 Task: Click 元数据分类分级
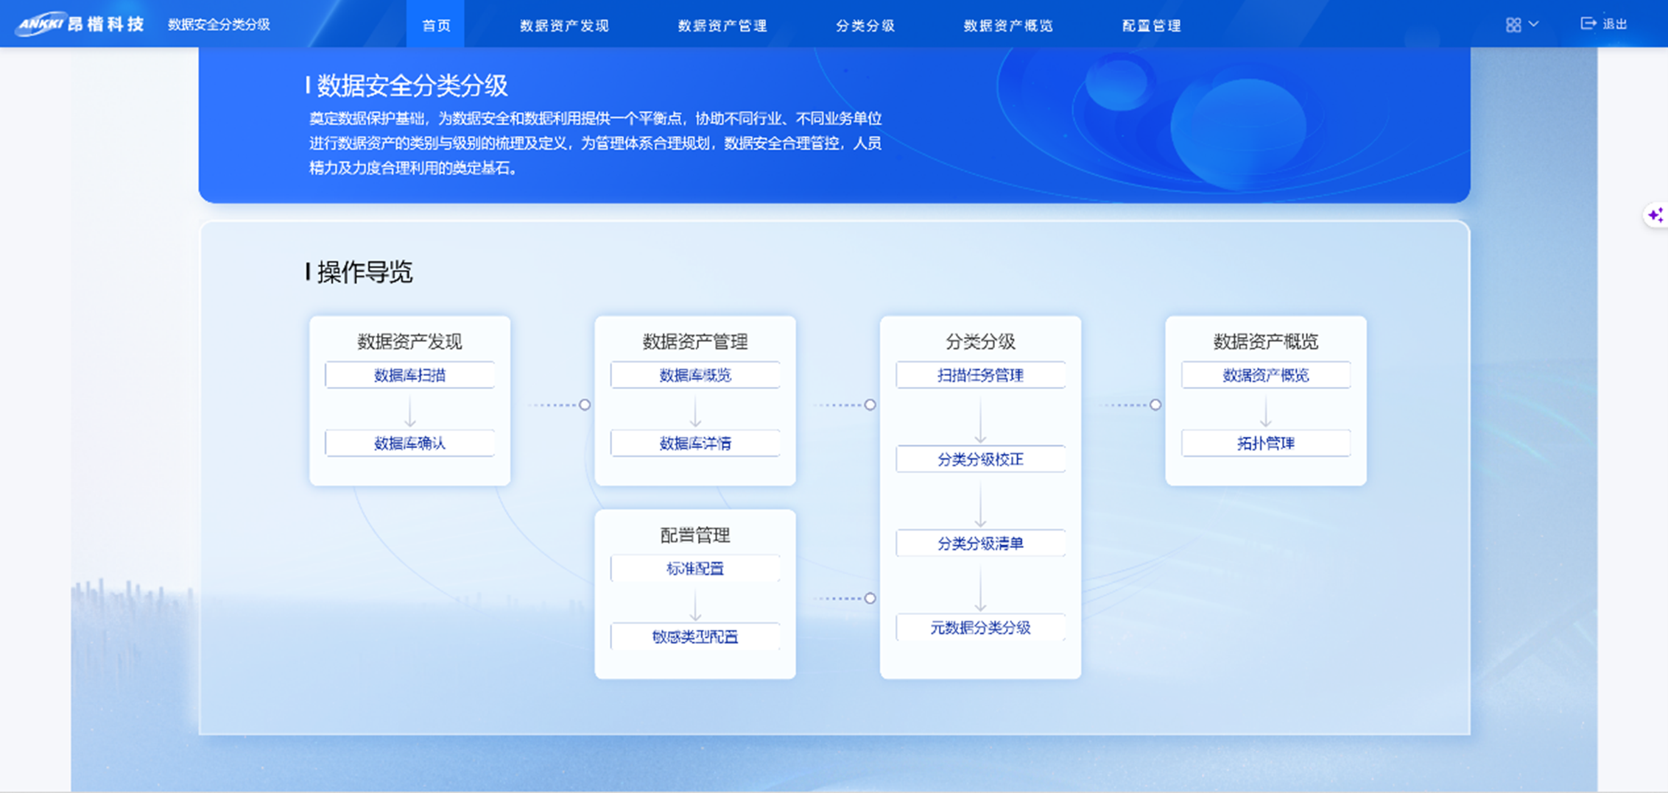[x=980, y=627]
